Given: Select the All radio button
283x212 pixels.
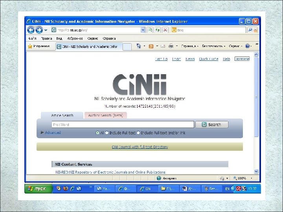Looking at the screenshot, I should [x=97, y=133].
